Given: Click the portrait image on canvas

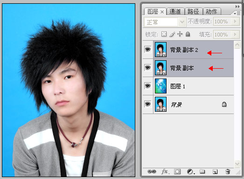Looking at the screenshot, I should tap(69, 90).
